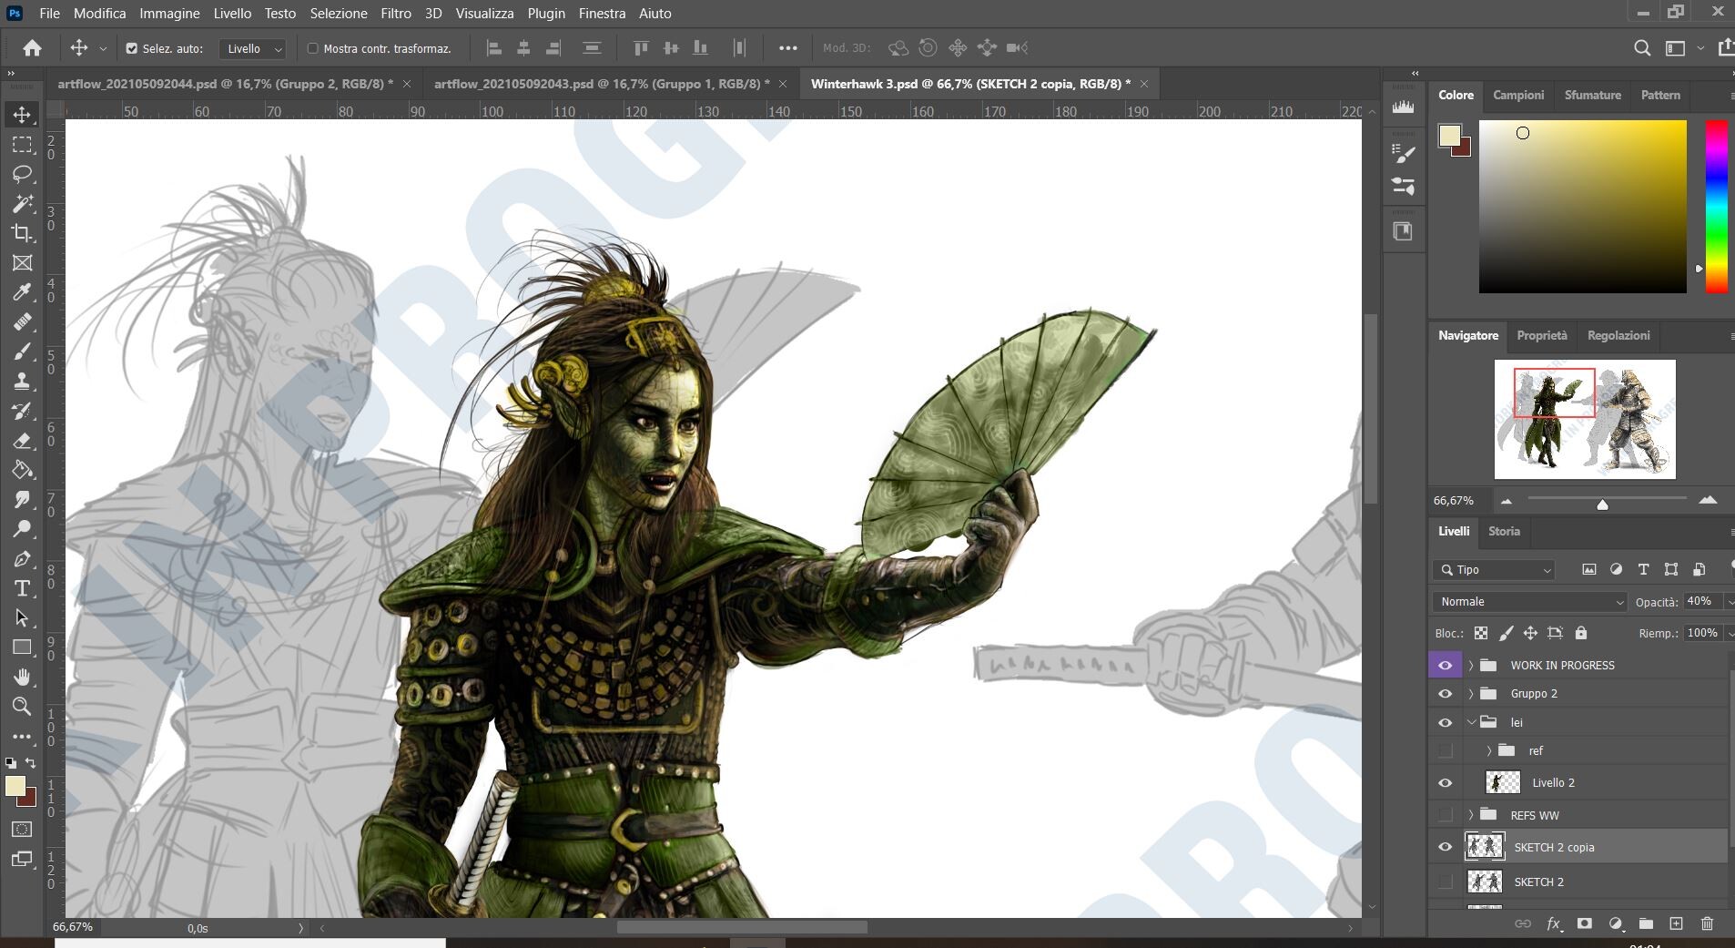Collapse the lei layer group
Screen dimensions: 1735x948
pos(1469,722)
